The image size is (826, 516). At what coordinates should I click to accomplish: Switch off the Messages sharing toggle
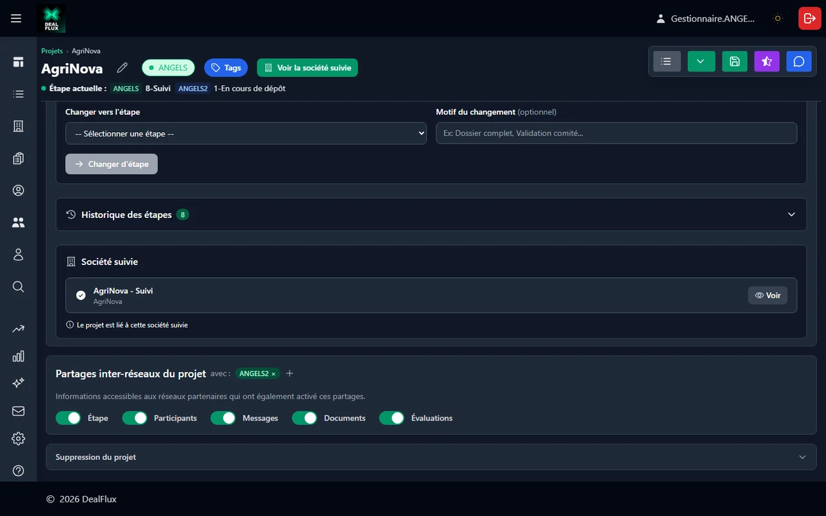223,418
